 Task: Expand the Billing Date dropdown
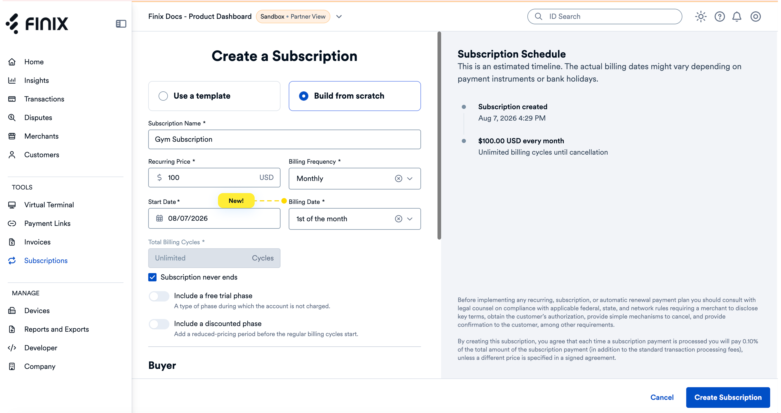(x=410, y=219)
